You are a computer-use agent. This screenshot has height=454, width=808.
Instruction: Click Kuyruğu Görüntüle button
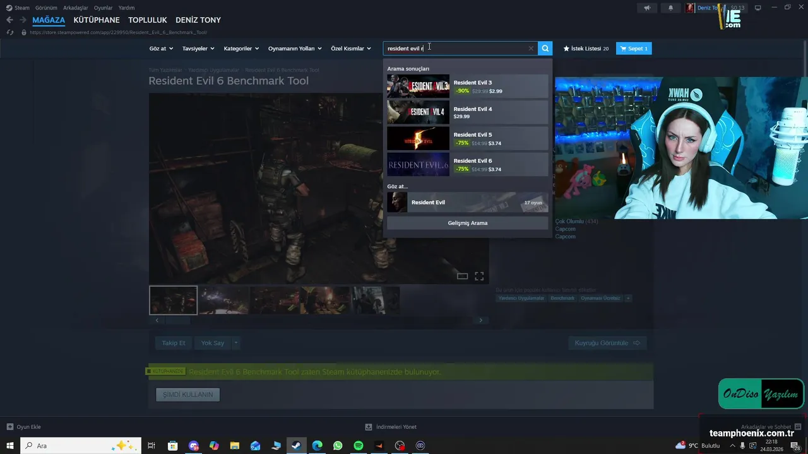point(607,343)
